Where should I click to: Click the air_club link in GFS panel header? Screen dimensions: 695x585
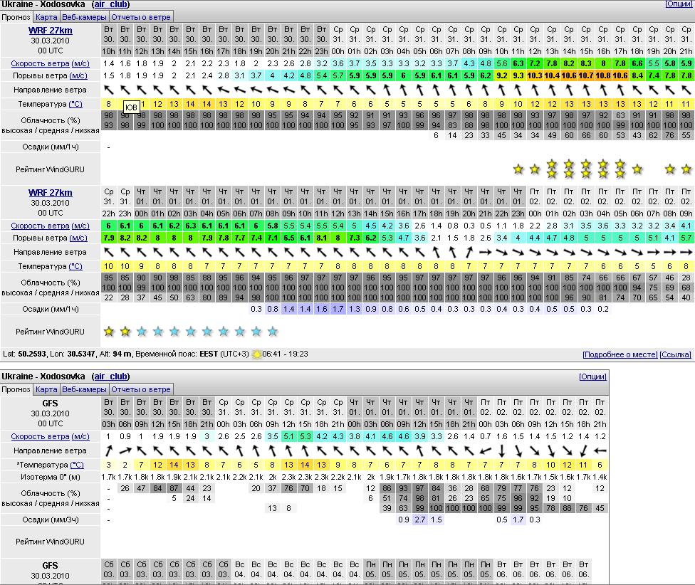click(110, 376)
